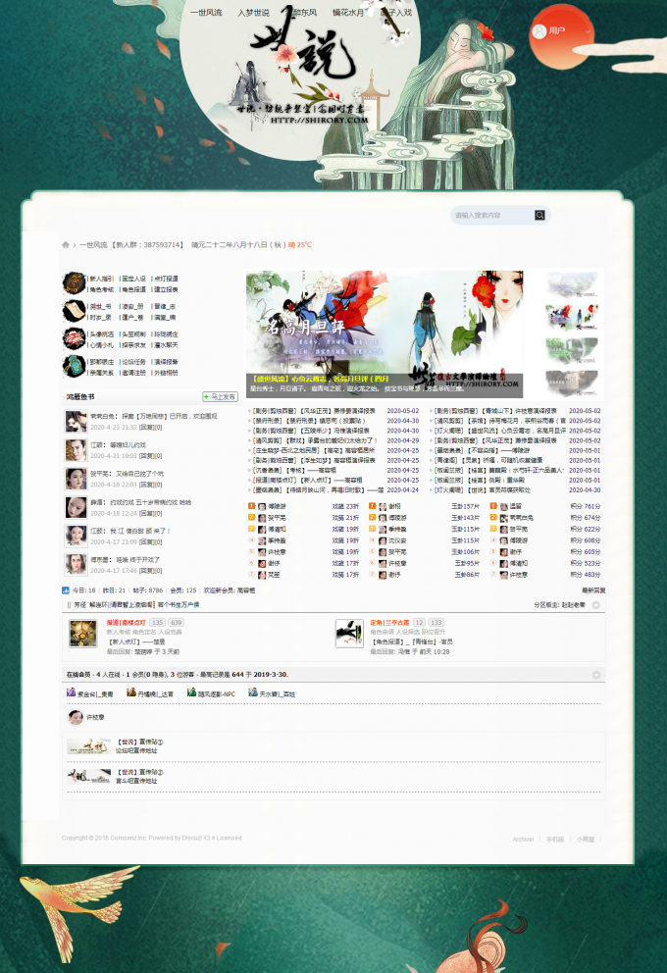Click the first legend icon in online list
667x973 pixels.
(x=71, y=692)
